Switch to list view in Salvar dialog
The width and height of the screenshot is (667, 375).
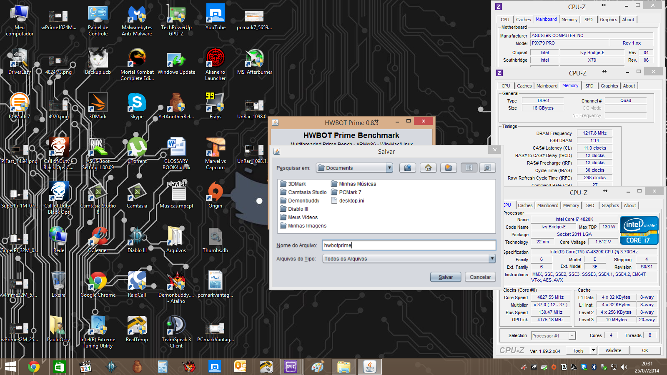tap(469, 167)
